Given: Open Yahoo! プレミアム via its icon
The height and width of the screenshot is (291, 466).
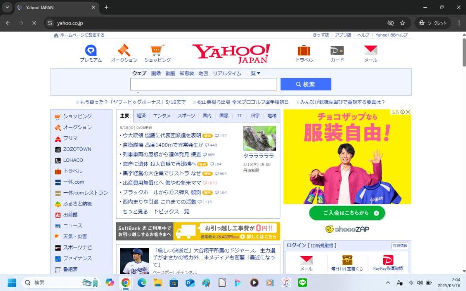Looking at the screenshot, I should click(x=91, y=51).
